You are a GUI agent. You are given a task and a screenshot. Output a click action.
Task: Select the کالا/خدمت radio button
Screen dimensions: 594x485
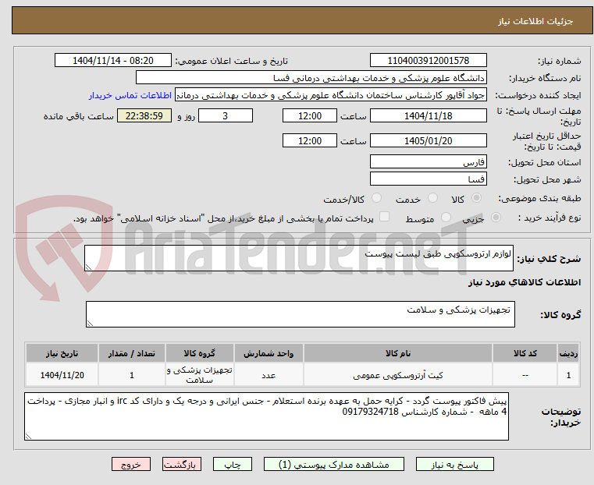tap(376, 198)
